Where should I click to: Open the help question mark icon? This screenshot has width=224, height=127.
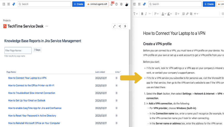click(116, 4)
